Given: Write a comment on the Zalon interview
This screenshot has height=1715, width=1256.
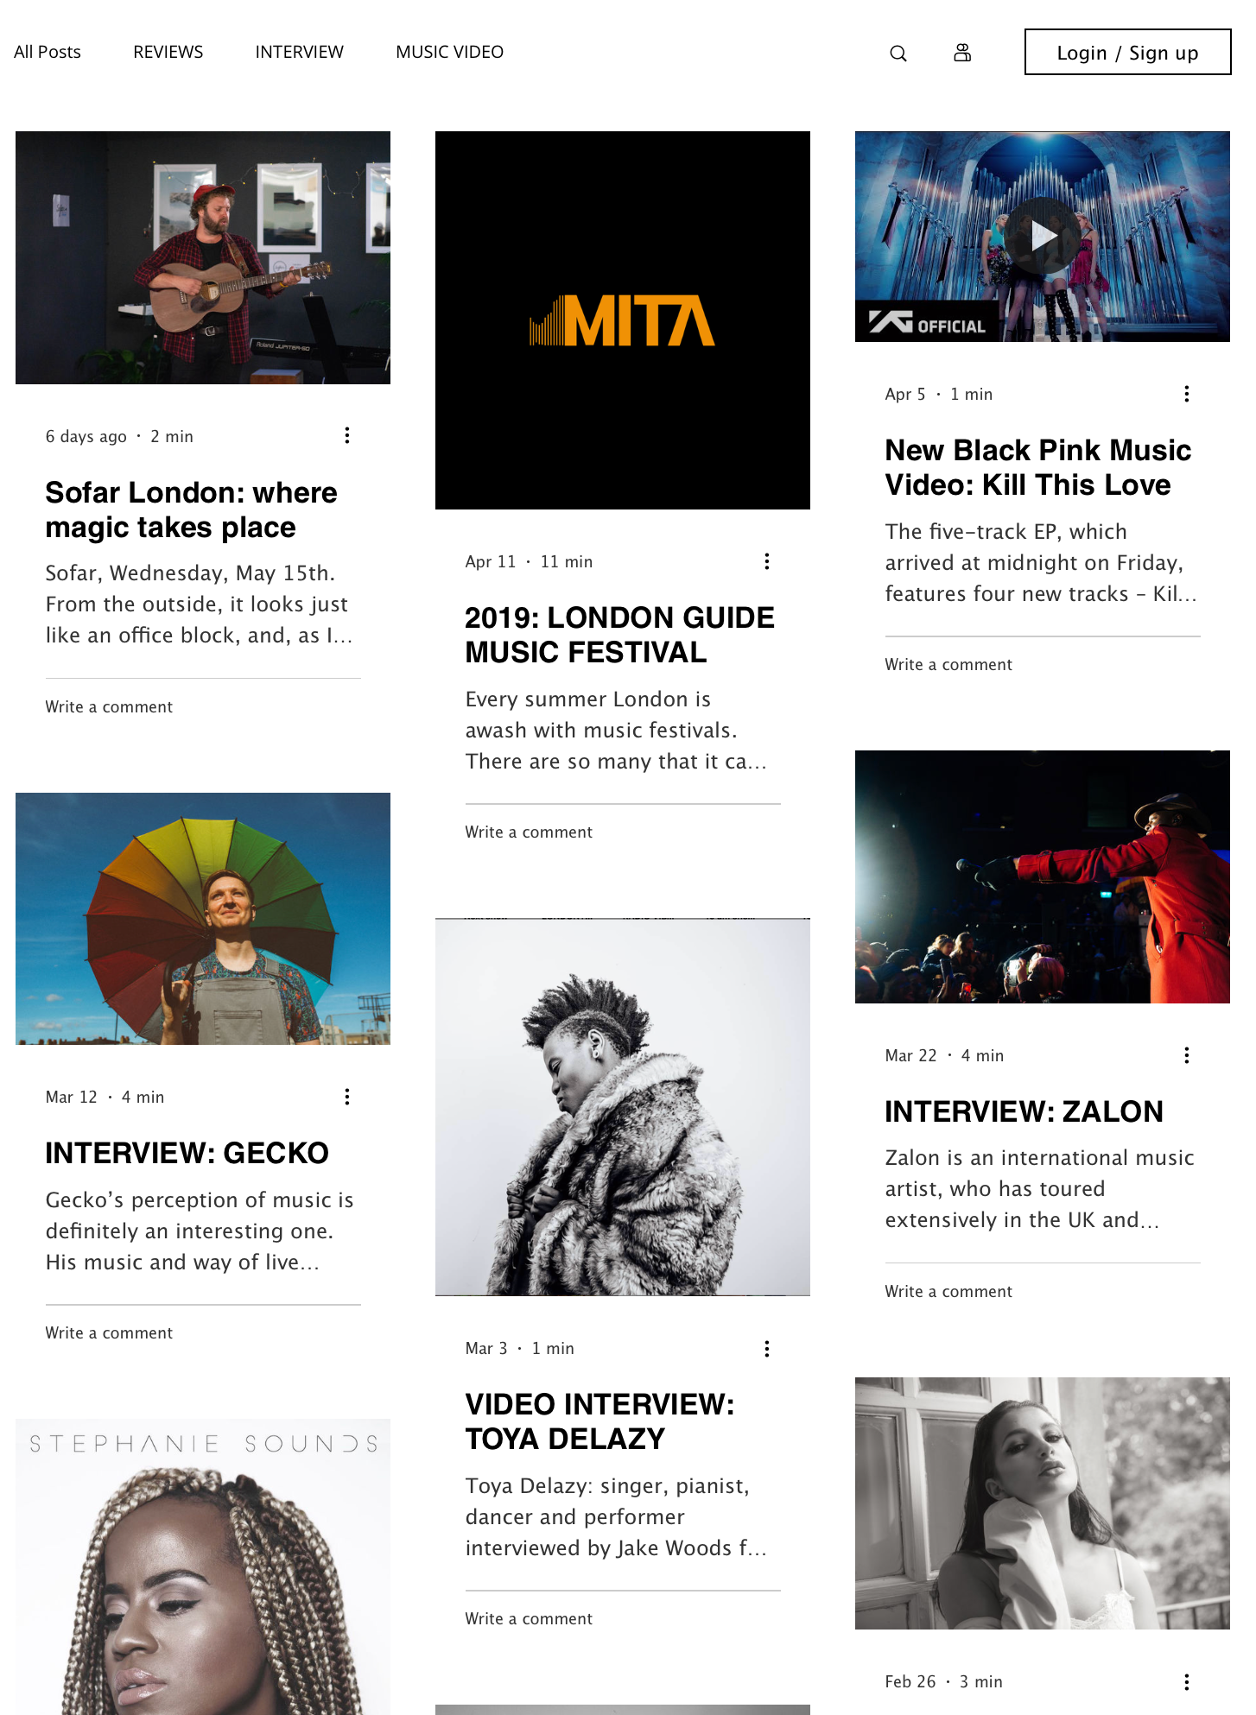Looking at the screenshot, I should (948, 1291).
